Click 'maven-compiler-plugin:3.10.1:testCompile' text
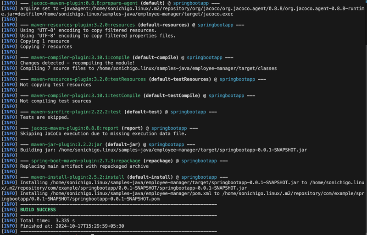This screenshot has width=367, height=235. click(86, 96)
